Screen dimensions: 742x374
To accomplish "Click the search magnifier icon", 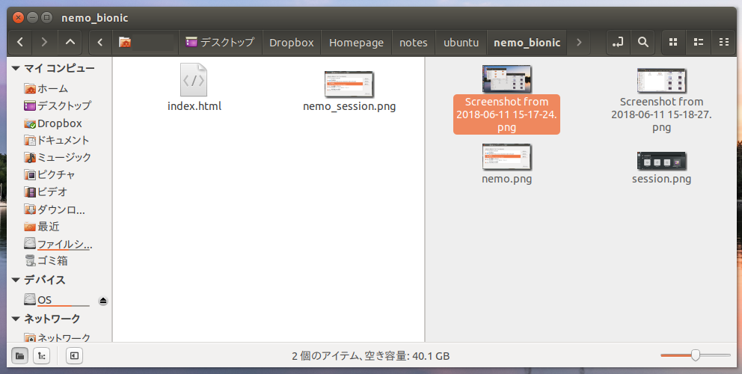I will (x=643, y=42).
